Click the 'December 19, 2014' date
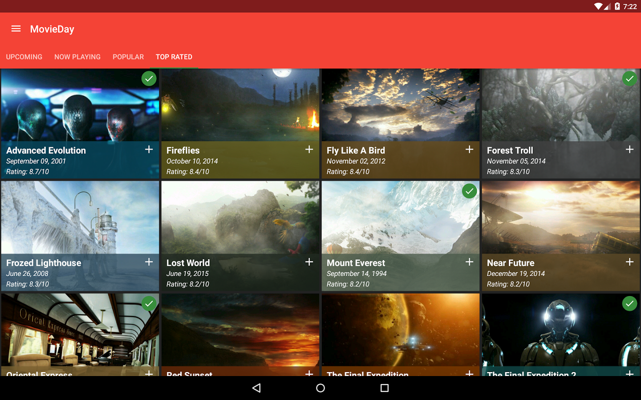This screenshot has height=400, width=641. click(x=515, y=273)
